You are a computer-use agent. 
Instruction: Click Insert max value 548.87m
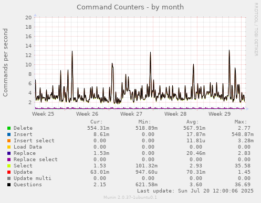point(243,134)
